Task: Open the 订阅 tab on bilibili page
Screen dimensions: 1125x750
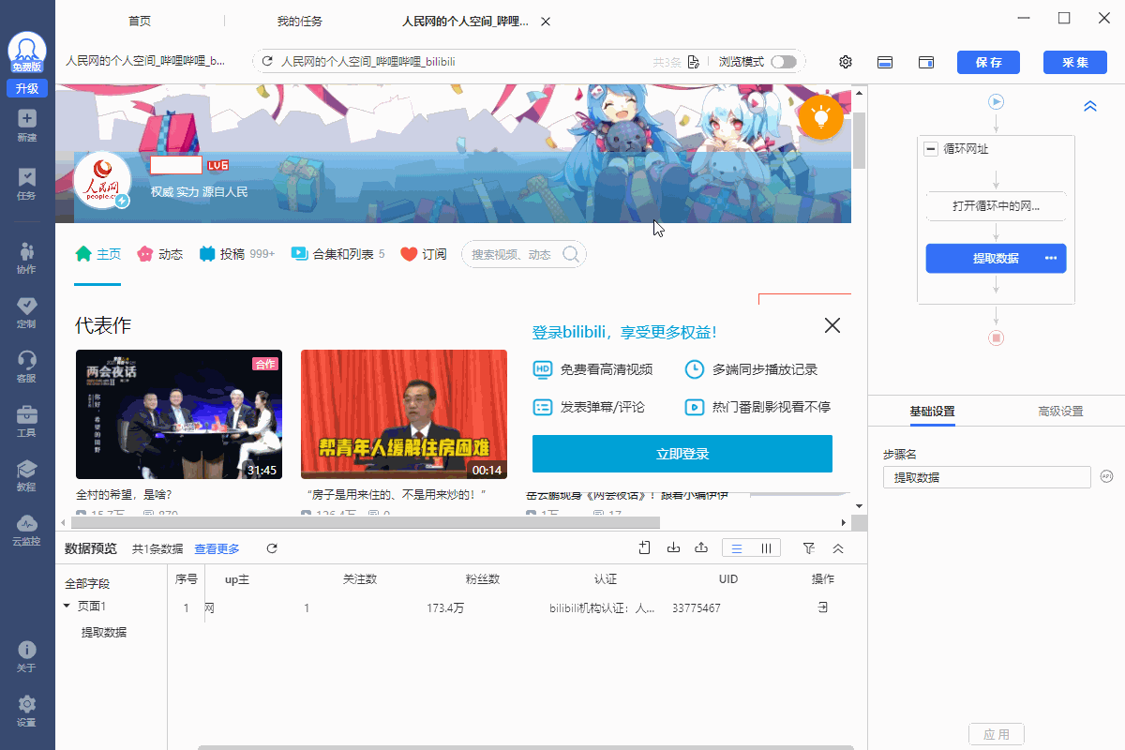Action: pyautogui.click(x=424, y=254)
